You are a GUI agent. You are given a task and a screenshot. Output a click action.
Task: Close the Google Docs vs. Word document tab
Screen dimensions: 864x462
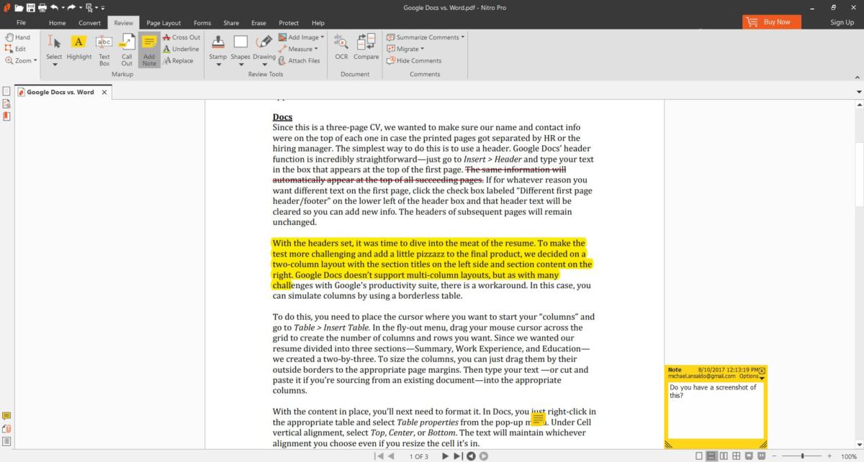tap(104, 92)
